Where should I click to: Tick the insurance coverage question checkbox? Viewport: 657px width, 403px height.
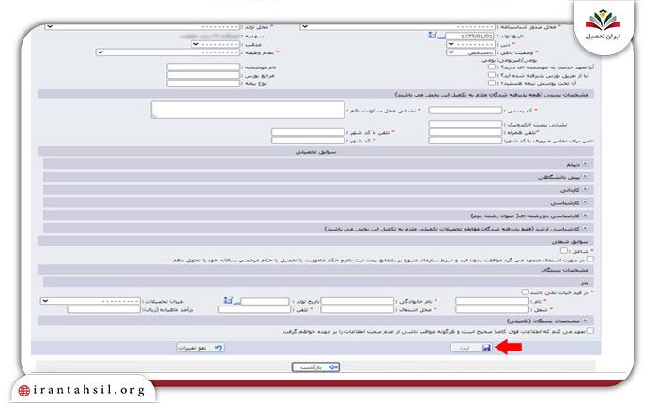point(492,82)
